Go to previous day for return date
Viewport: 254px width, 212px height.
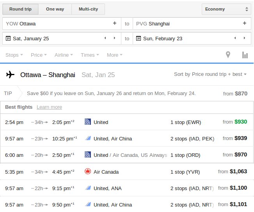(235, 38)
